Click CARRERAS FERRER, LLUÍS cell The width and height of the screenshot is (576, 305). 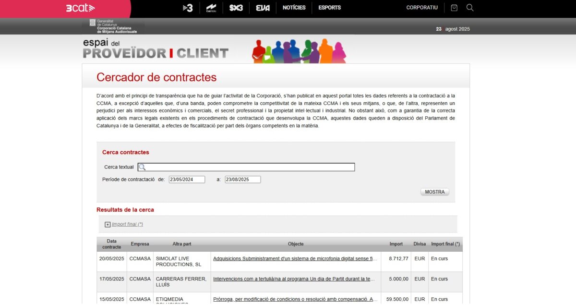(x=181, y=282)
